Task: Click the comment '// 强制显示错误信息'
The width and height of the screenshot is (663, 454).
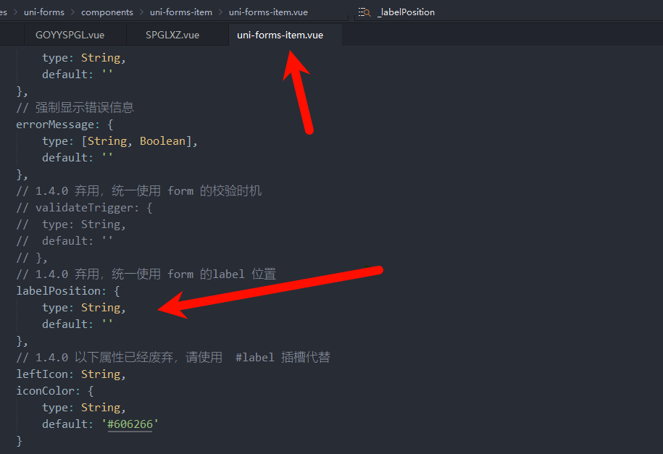Action: [x=75, y=108]
